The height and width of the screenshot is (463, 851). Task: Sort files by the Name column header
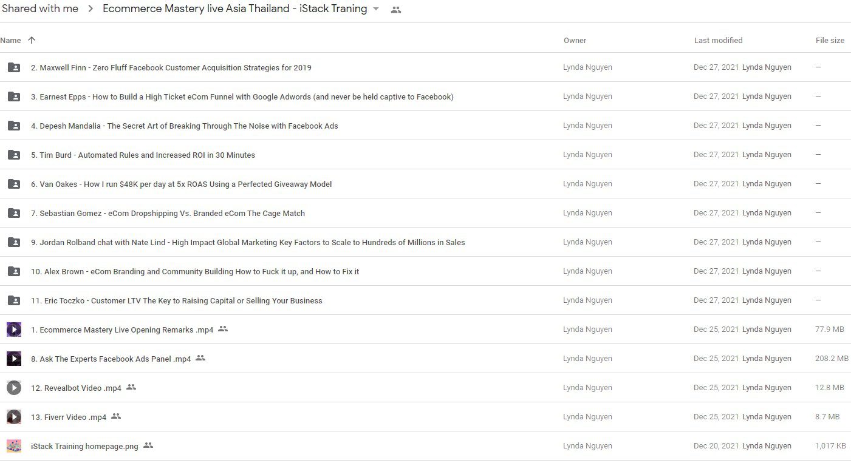coord(10,41)
